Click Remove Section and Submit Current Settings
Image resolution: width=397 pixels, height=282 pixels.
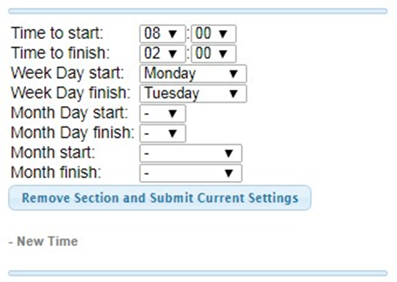coord(160,197)
